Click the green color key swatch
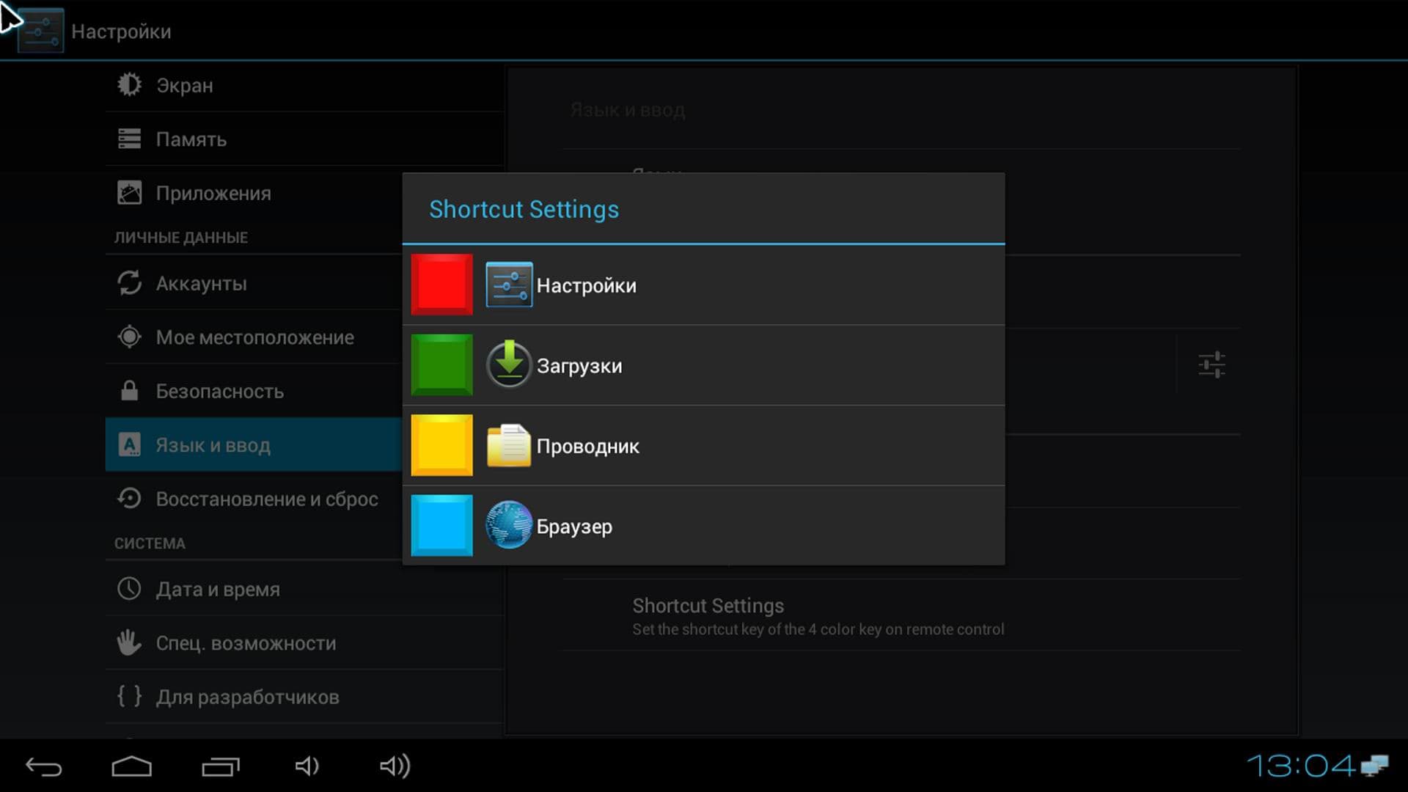1408x792 pixels. [x=441, y=365]
